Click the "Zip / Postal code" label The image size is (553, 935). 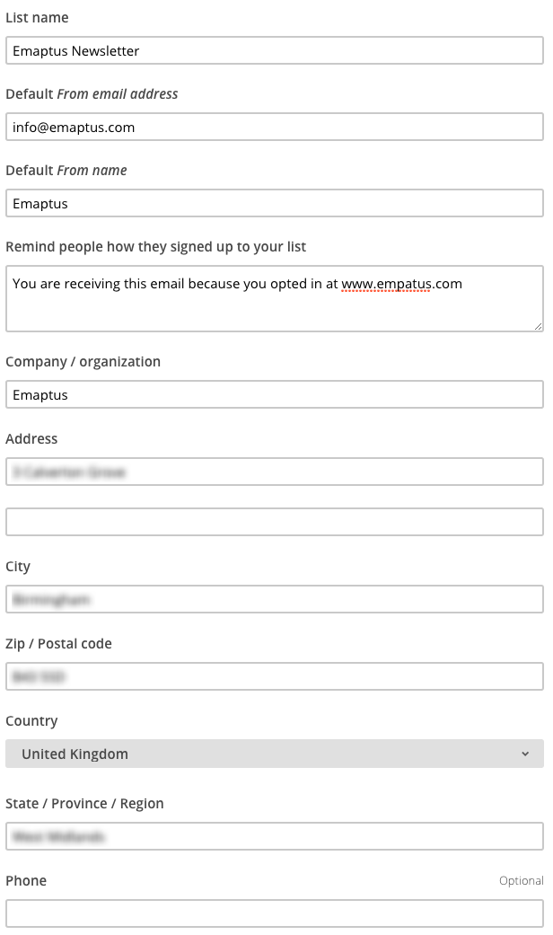[x=58, y=644]
